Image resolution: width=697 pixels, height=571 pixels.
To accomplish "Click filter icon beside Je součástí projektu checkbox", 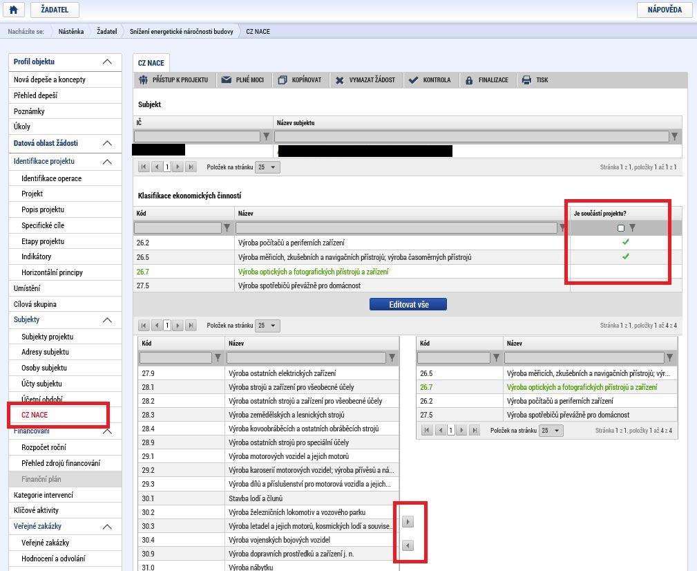I will click(x=633, y=227).
